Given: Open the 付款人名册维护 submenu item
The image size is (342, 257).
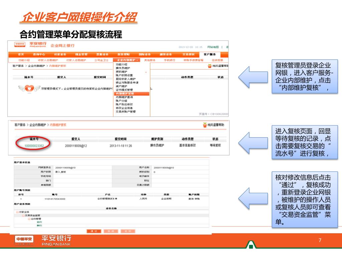Looking at the screenshot, I should tap(76, 60).
